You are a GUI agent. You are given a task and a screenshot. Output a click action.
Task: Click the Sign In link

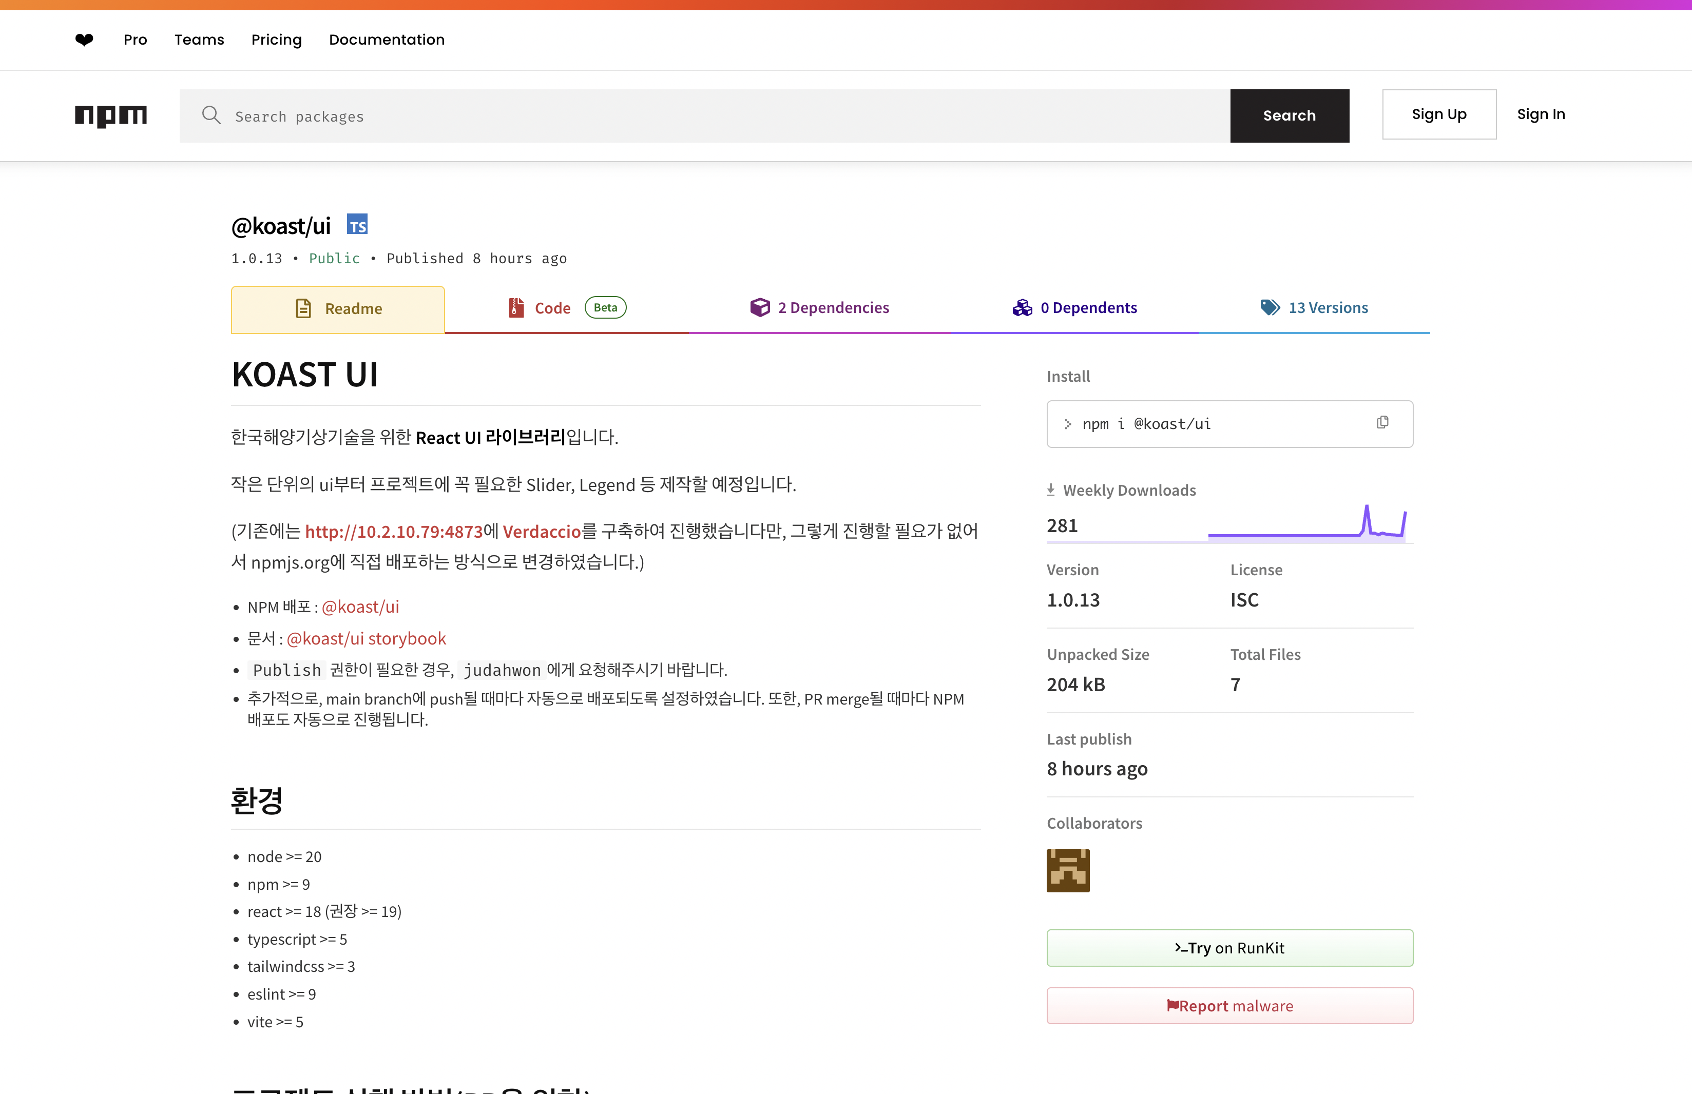1542,114
